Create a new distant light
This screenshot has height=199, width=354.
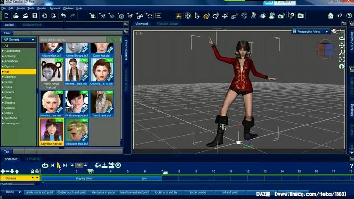(x=102, y=16)
